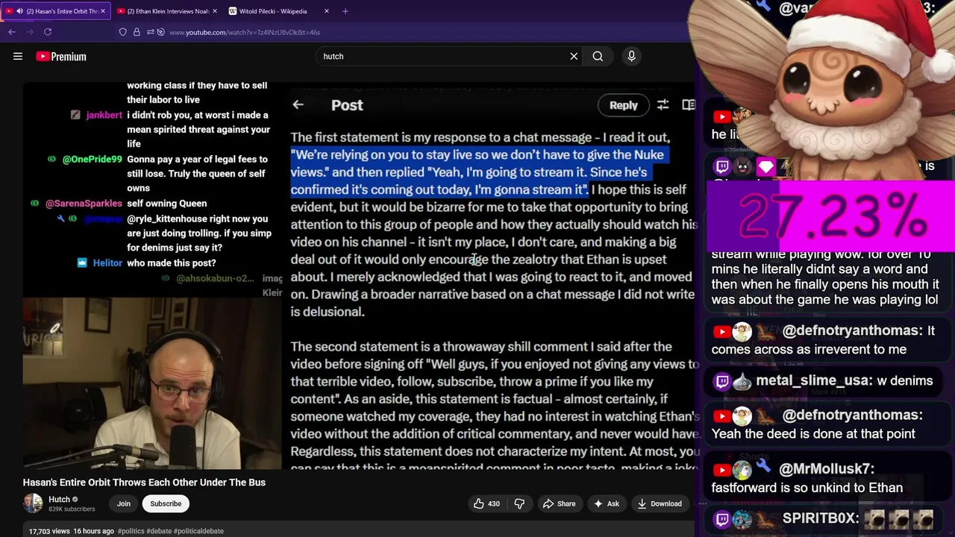Viewport: 955px width, 537px height.
Task: Open a new browser tab
Action: 345,11
